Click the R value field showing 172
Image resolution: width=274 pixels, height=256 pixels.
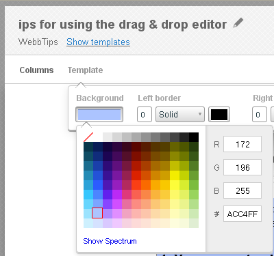(242, 144)
